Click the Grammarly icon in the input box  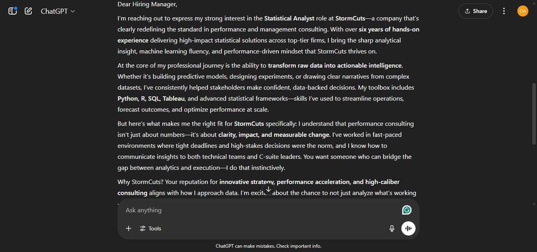tap(407, 210)
